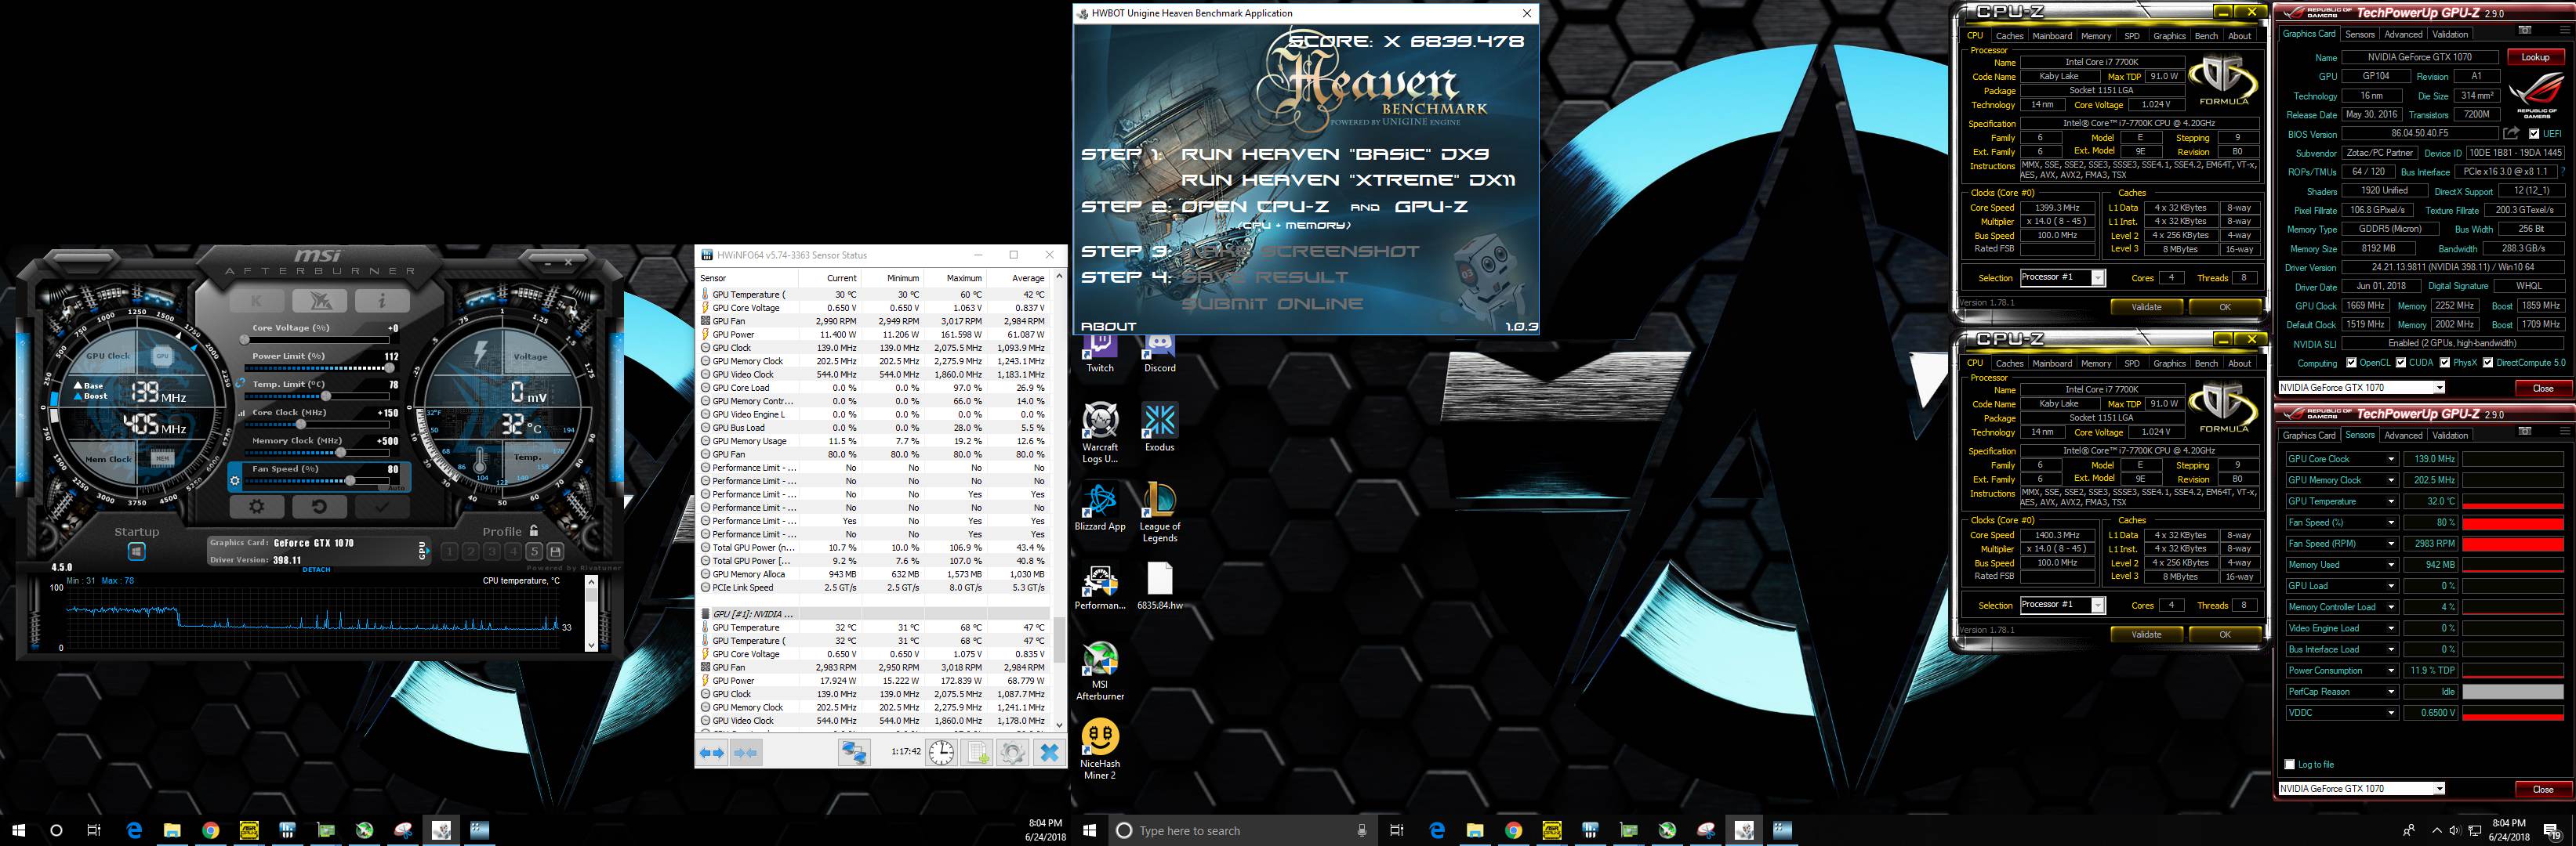The image size is (2576, 846).
Task: Click HWiNFO scrollbar down arrow
Action: click(1059, 724)
